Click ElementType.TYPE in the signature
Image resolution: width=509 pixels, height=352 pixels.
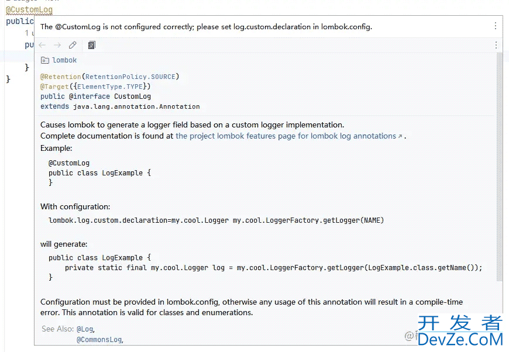(110, 87)
